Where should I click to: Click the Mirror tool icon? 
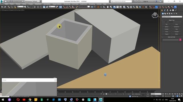[92, 7]
